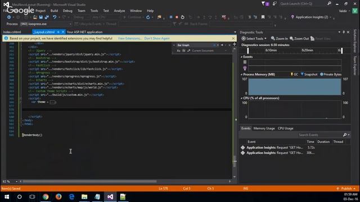Close the Diagnostic Tools panel
The image size is (360, 202).
tap(348, 33)
